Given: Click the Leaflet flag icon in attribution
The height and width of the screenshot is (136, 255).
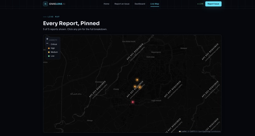Looking at the screenshot, I should 180,132.
